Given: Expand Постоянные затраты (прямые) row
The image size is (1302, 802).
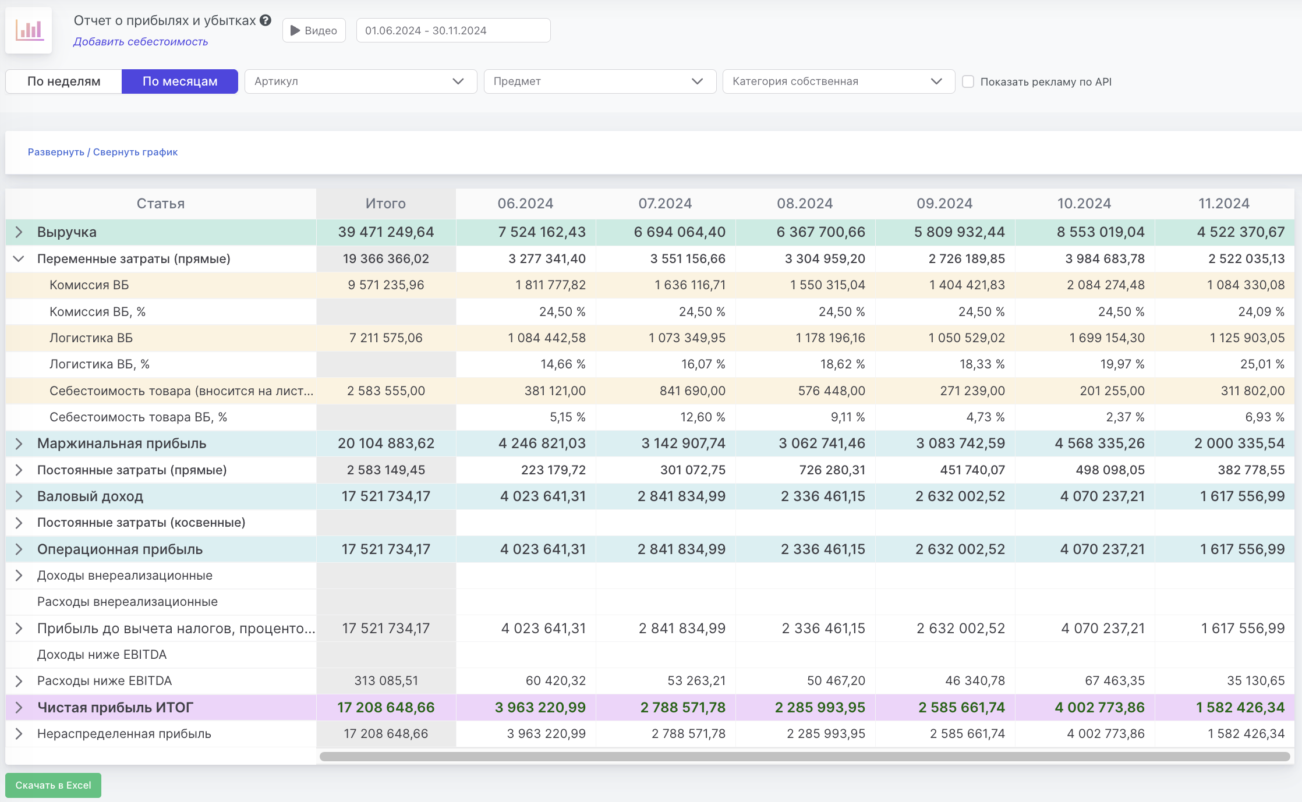Looking at the screenshot, I should click(x=19, y=470).
